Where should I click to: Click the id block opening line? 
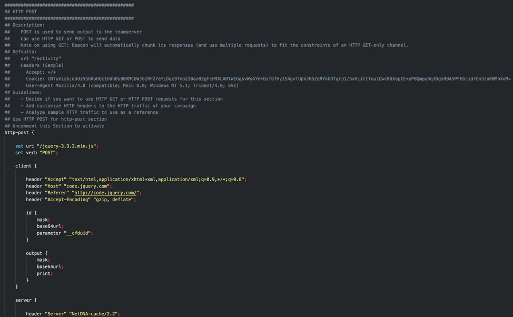[32, 213]
